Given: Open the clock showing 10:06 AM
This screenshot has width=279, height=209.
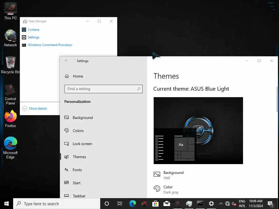Looking at the screenshot, I should 256,204.
